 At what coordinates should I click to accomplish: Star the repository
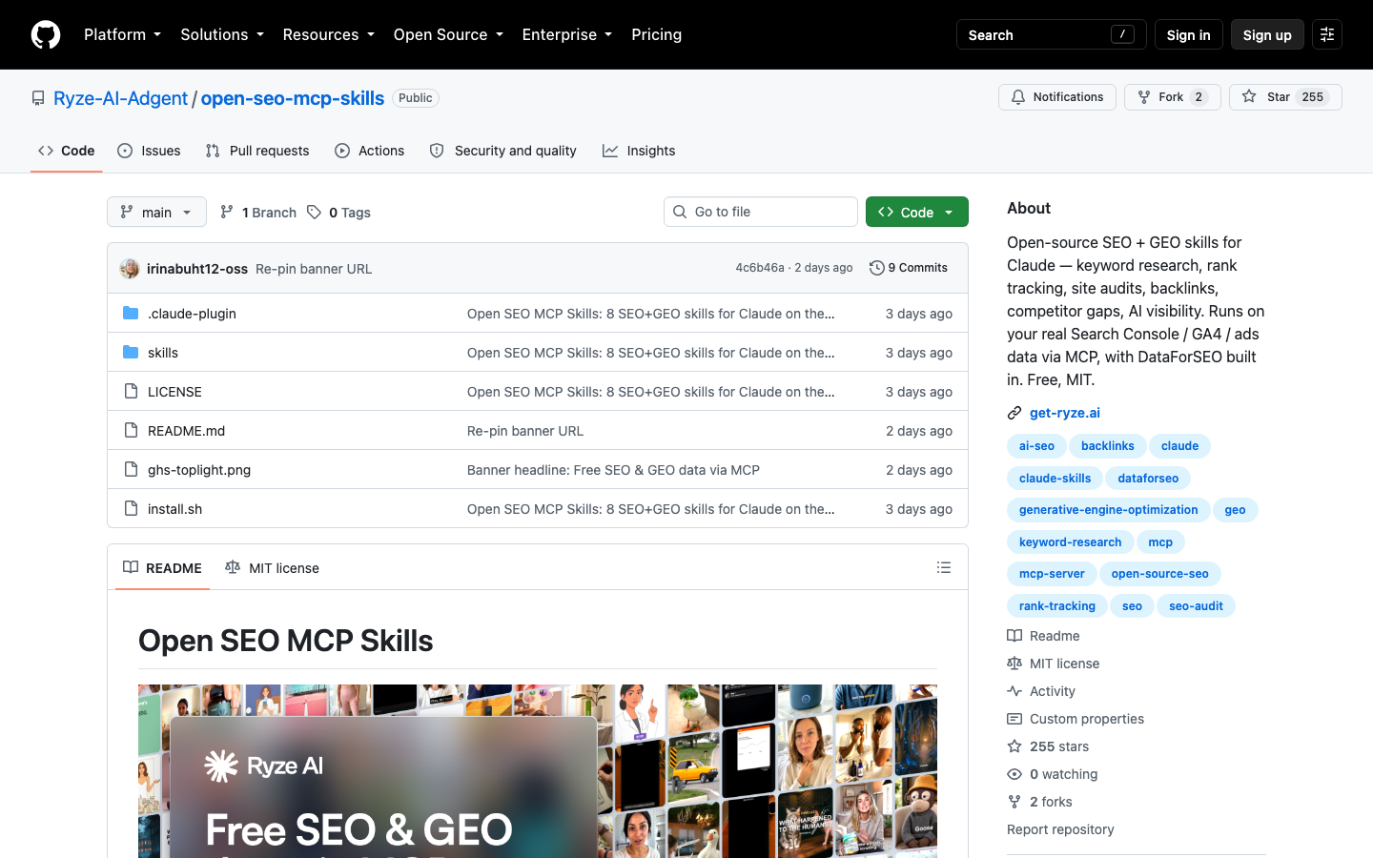1285,97
